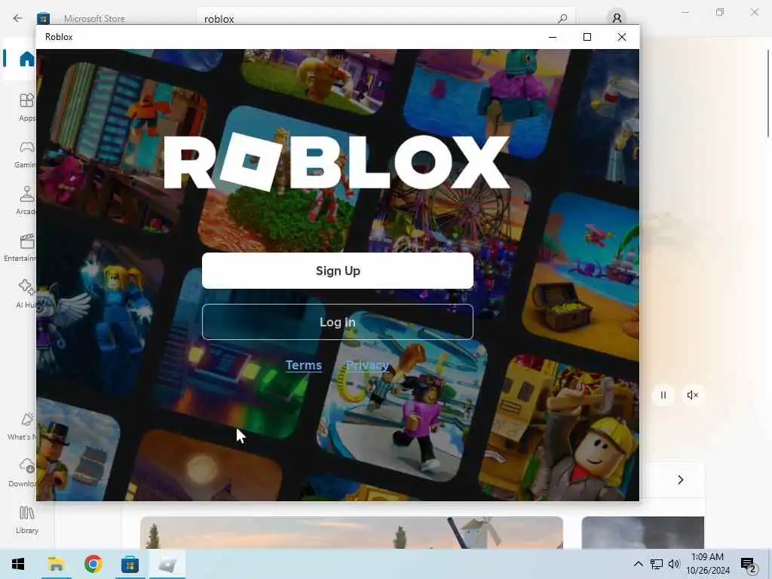This screenshot has height=579, width=772.
Task: Click the Log In button in Roblox
Action: tap(337, 322)
